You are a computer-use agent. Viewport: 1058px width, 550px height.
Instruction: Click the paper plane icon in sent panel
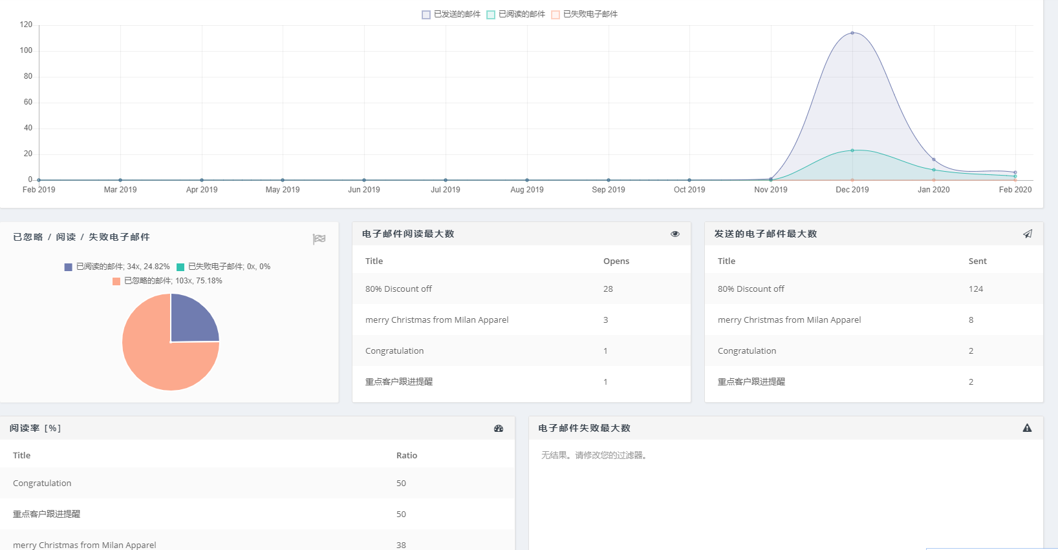click(x=1027, y=234)
